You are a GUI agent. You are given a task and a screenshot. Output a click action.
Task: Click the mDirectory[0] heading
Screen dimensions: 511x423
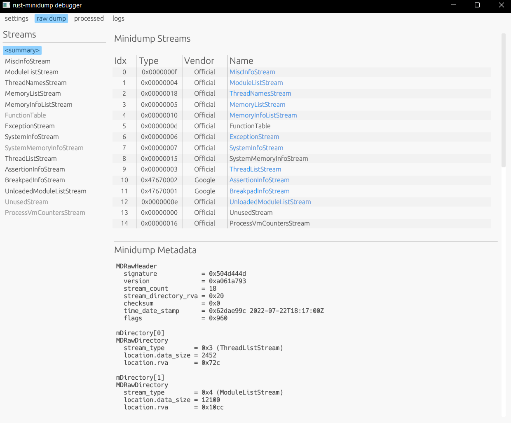click(140, 333)
